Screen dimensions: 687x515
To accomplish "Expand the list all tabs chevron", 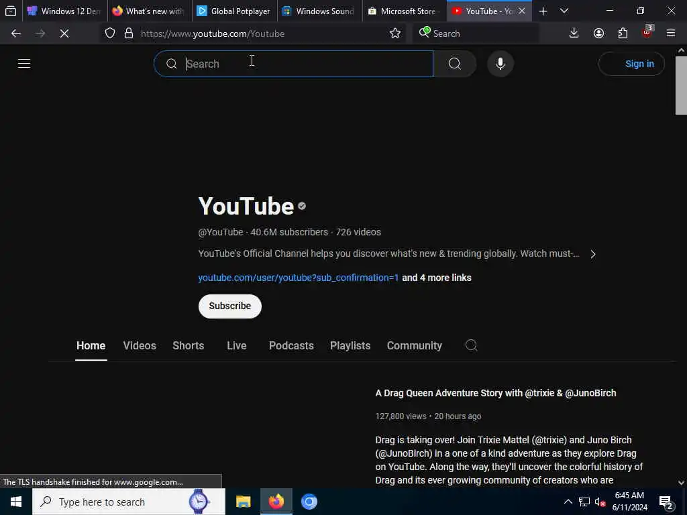I will coord(564,11).
